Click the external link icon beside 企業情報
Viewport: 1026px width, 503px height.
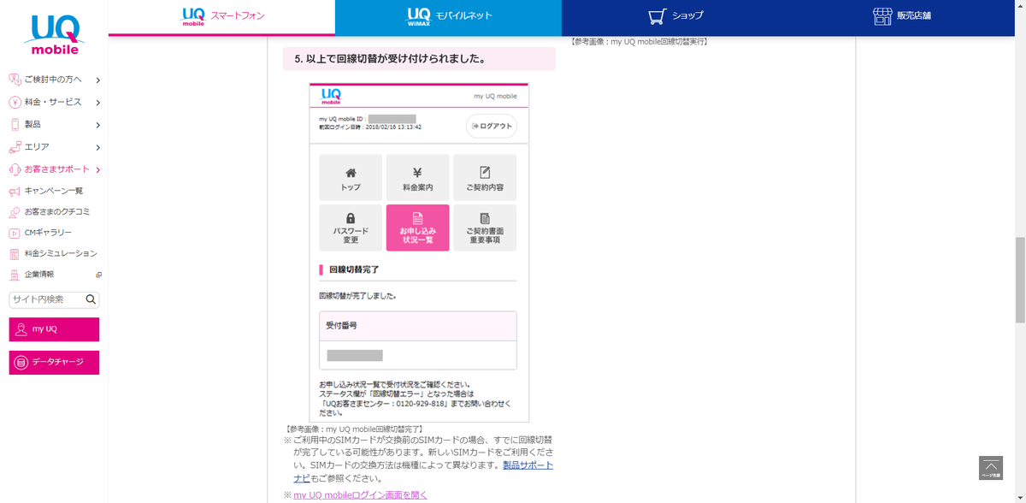(98, 275)
